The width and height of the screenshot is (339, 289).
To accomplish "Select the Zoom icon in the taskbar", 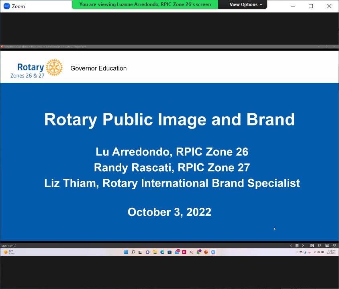I will [213, 252].
